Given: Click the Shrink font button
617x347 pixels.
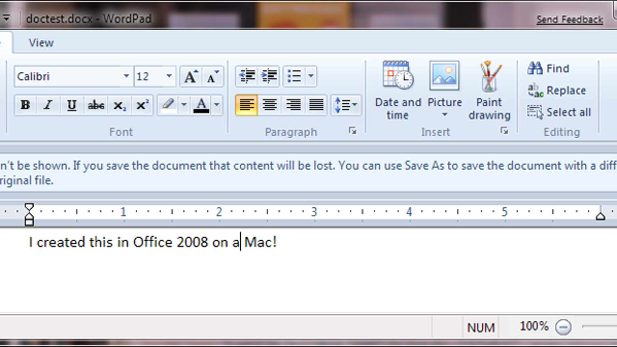Looking at the screenshot, I should (x=212, y=76).
